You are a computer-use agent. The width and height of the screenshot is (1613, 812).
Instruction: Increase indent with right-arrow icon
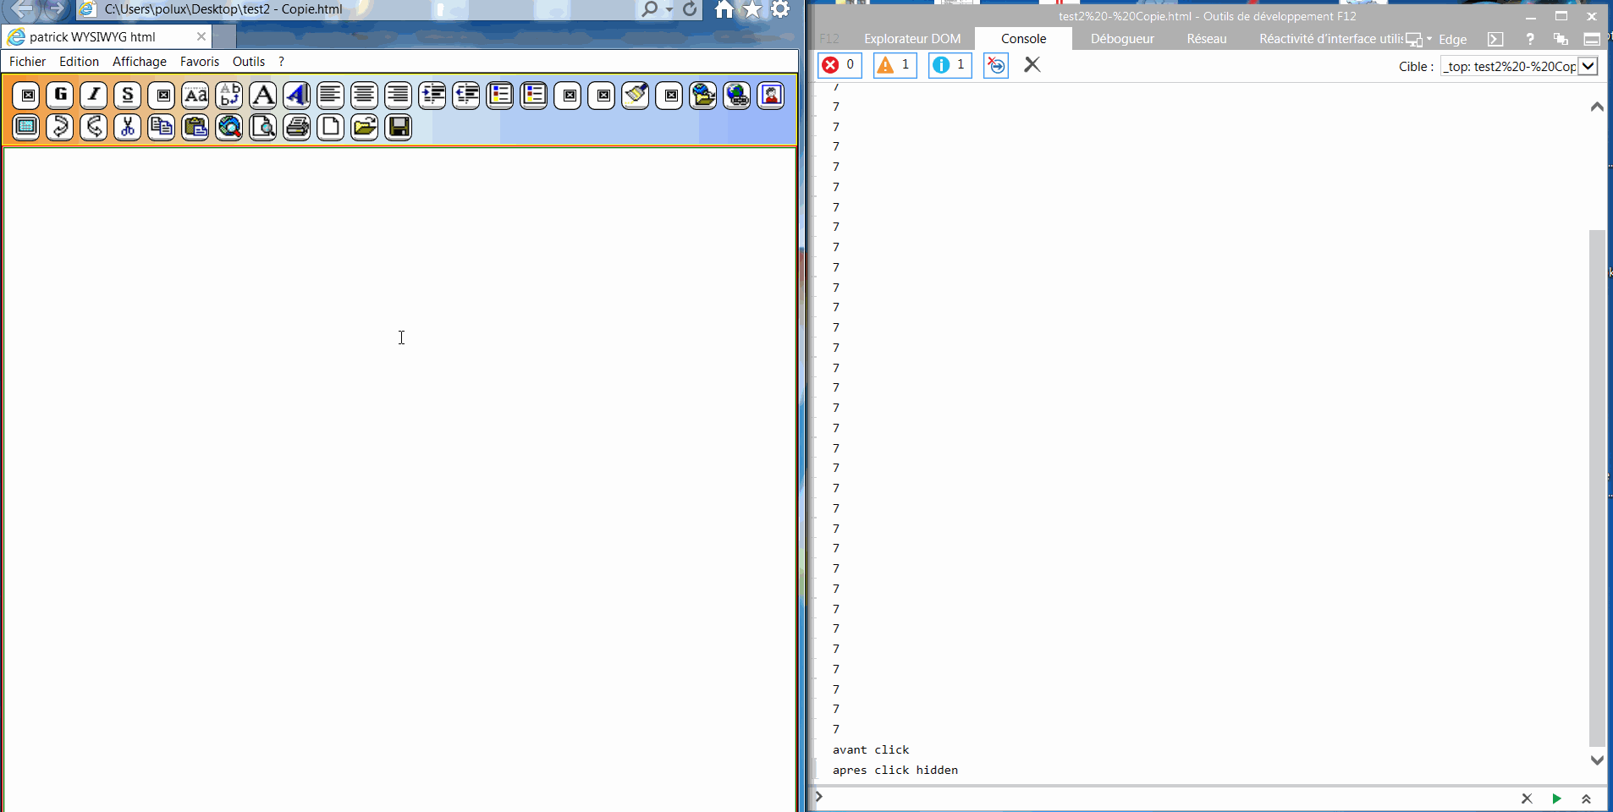(x=432, y=96)
